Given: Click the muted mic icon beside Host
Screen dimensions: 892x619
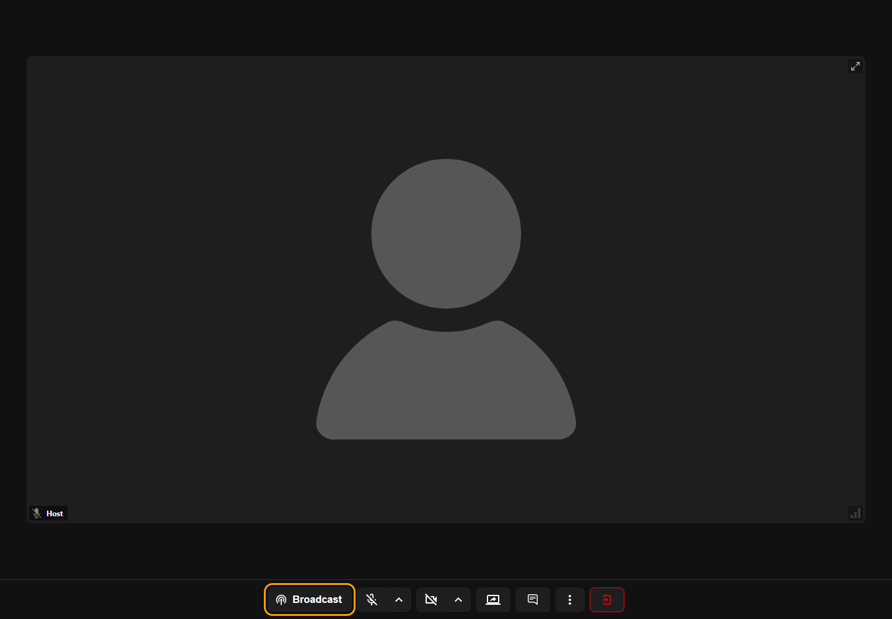Looking at the screenshot, I should coord(37,513).
